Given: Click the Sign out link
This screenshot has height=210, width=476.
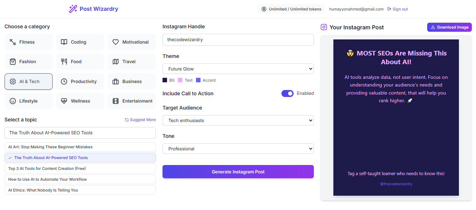Looking at the screenshot, I should (398, 9).
